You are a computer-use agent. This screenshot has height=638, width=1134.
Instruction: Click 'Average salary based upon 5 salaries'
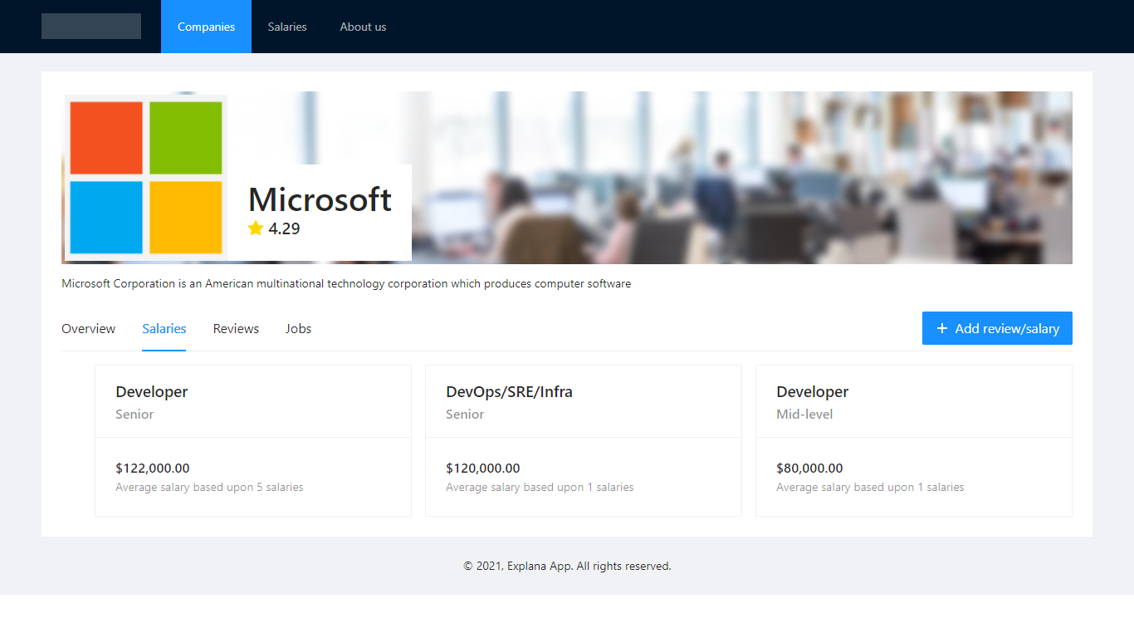209,488
